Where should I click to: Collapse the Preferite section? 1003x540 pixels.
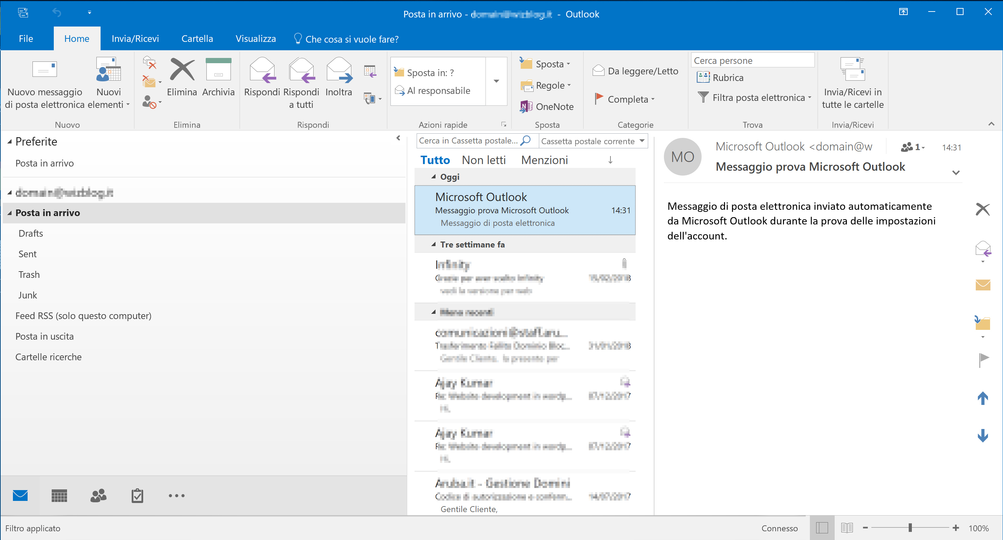pos(9,141)
